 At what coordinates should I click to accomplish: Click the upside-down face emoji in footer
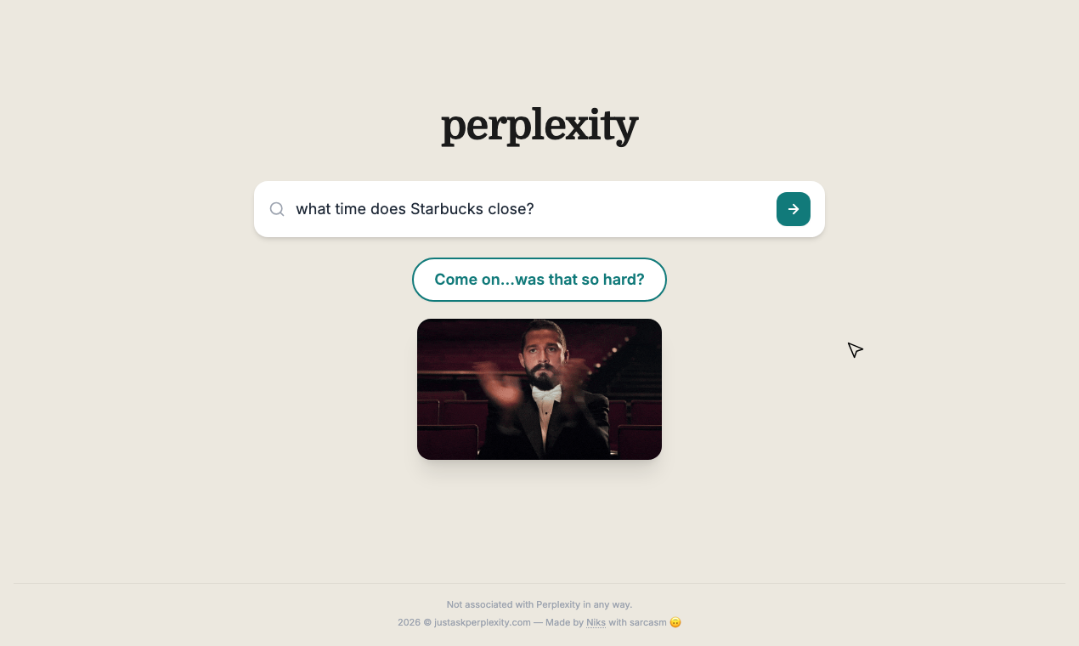coord(675,622)
